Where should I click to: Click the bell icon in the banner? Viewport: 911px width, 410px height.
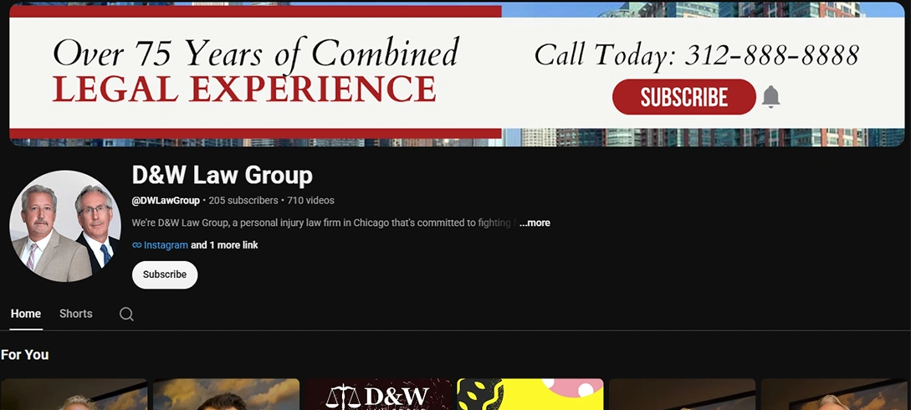click(x=770, y=96)
